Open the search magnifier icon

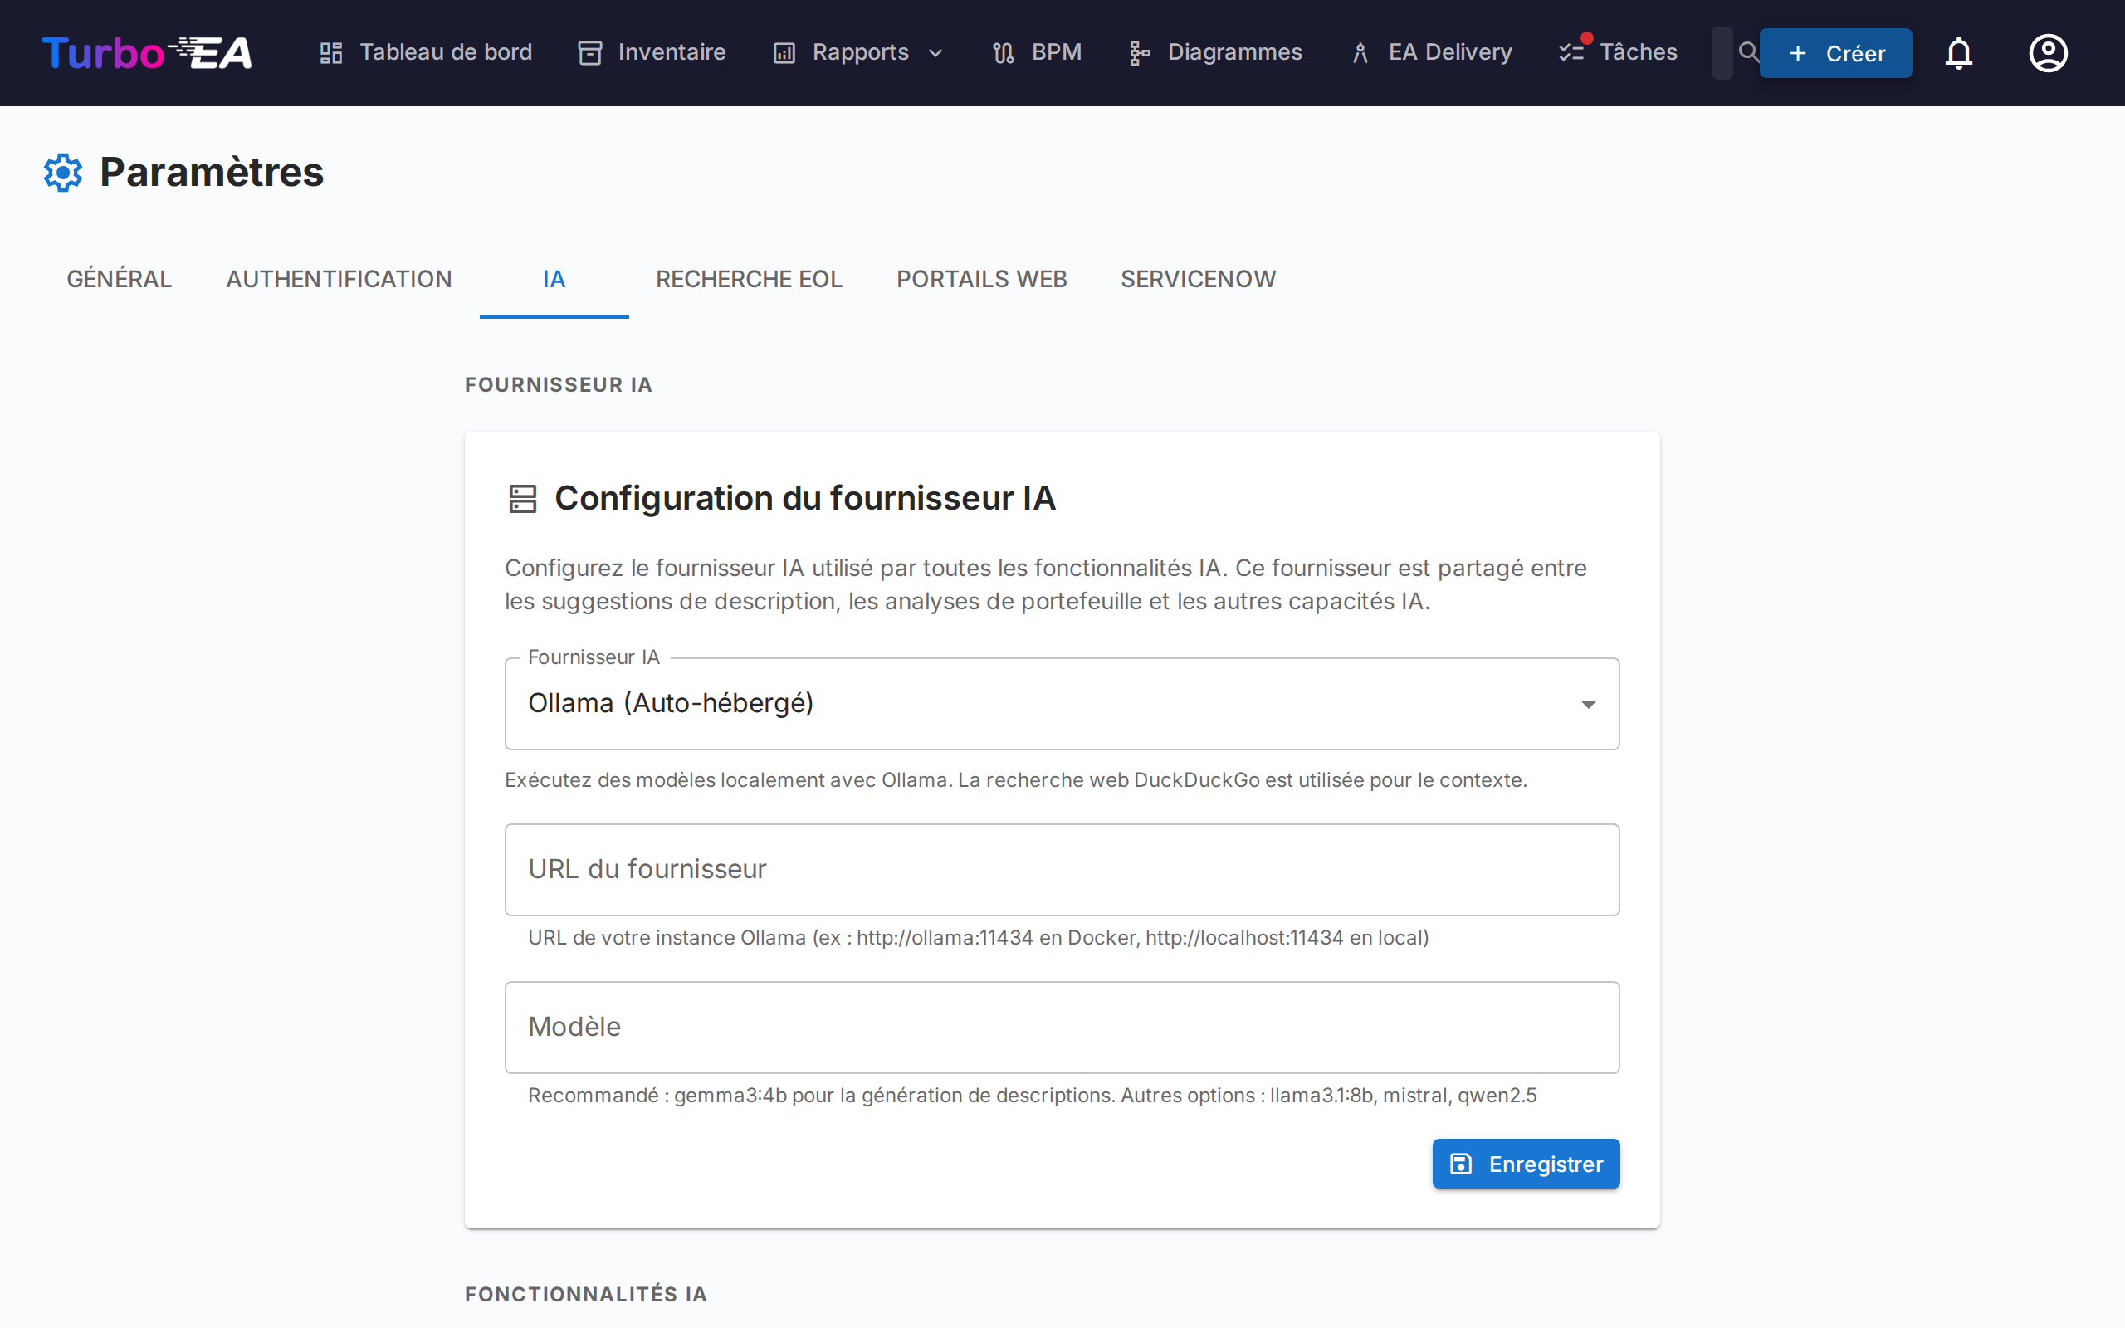1748,51
